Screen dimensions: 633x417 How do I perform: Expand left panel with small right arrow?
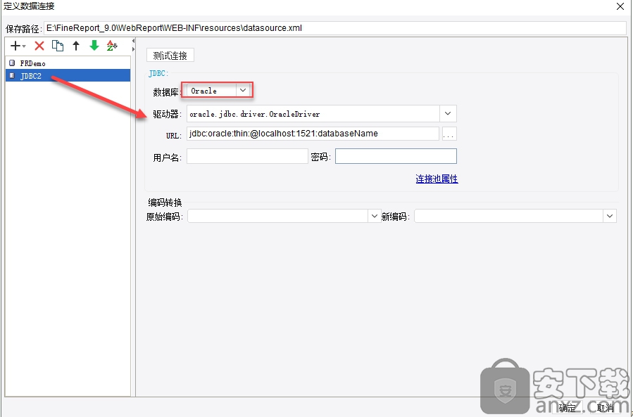pyautogui.click(x=133, y=49)
